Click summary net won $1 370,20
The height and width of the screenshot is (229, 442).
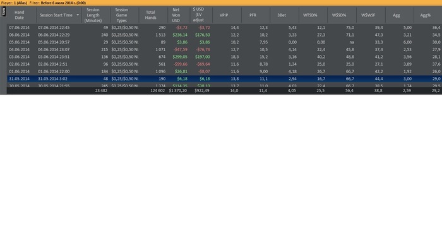click(x=178, y=91)
